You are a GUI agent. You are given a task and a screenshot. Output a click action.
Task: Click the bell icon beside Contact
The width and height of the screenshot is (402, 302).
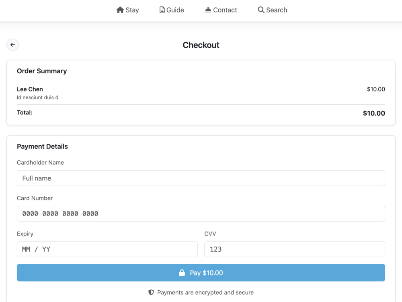click(208, 10)
